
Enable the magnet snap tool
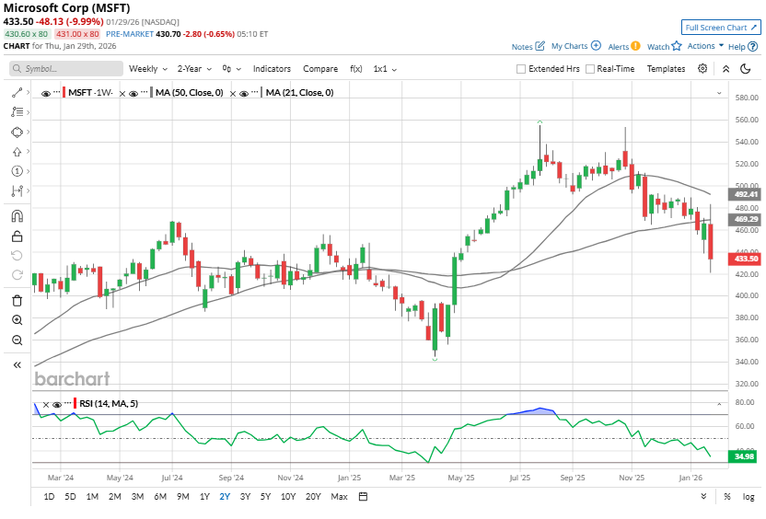pos(17,216)
